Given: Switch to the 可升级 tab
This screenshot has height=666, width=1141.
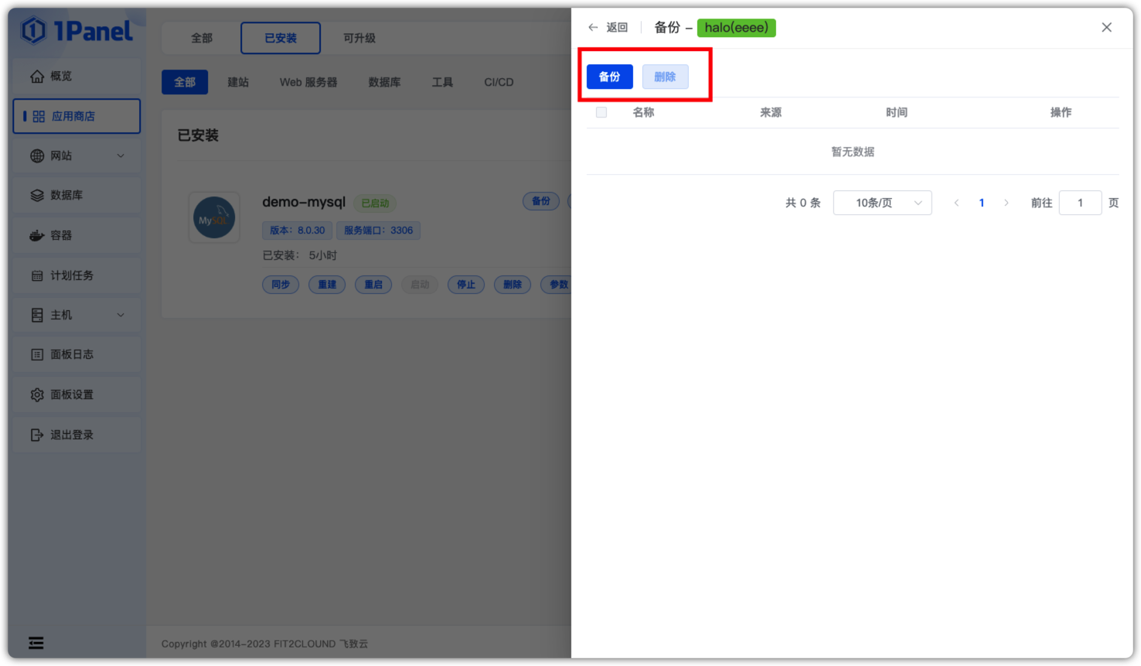Looking at the screenshot, I should pos(359,39).
